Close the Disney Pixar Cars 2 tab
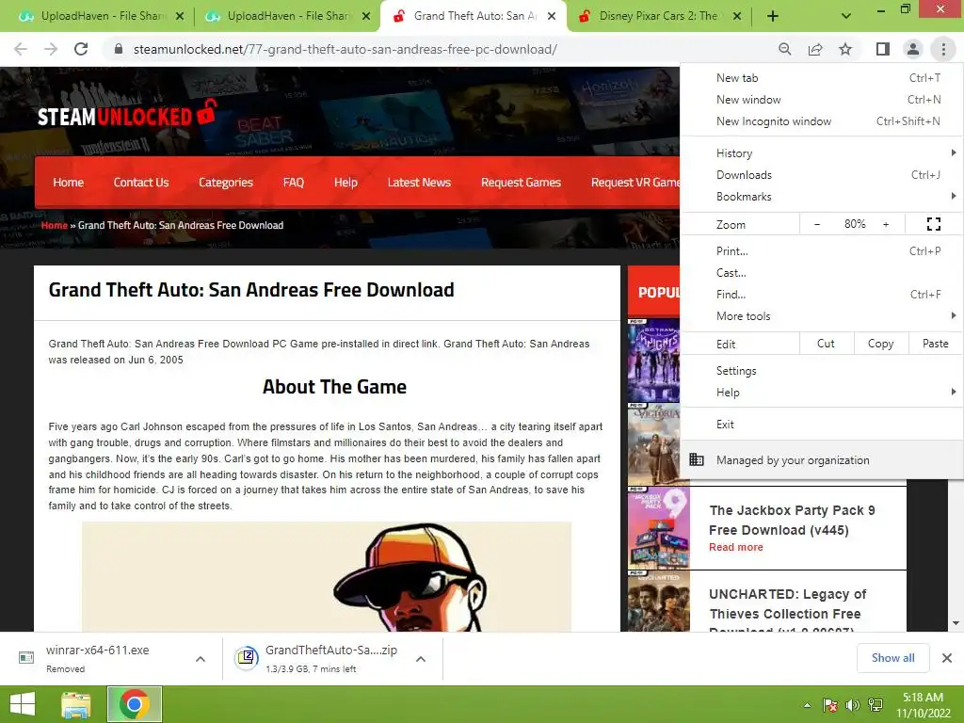 click(737, 16)
